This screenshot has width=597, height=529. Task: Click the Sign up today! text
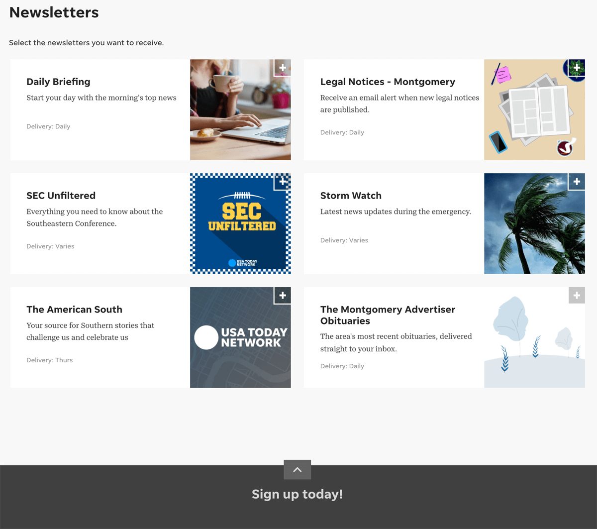tap(297, 494)
